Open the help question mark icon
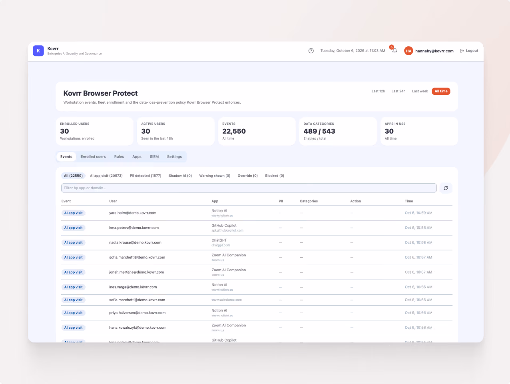Image resolution: width=510 pixels, height=384 pixels. coord(311,51)
